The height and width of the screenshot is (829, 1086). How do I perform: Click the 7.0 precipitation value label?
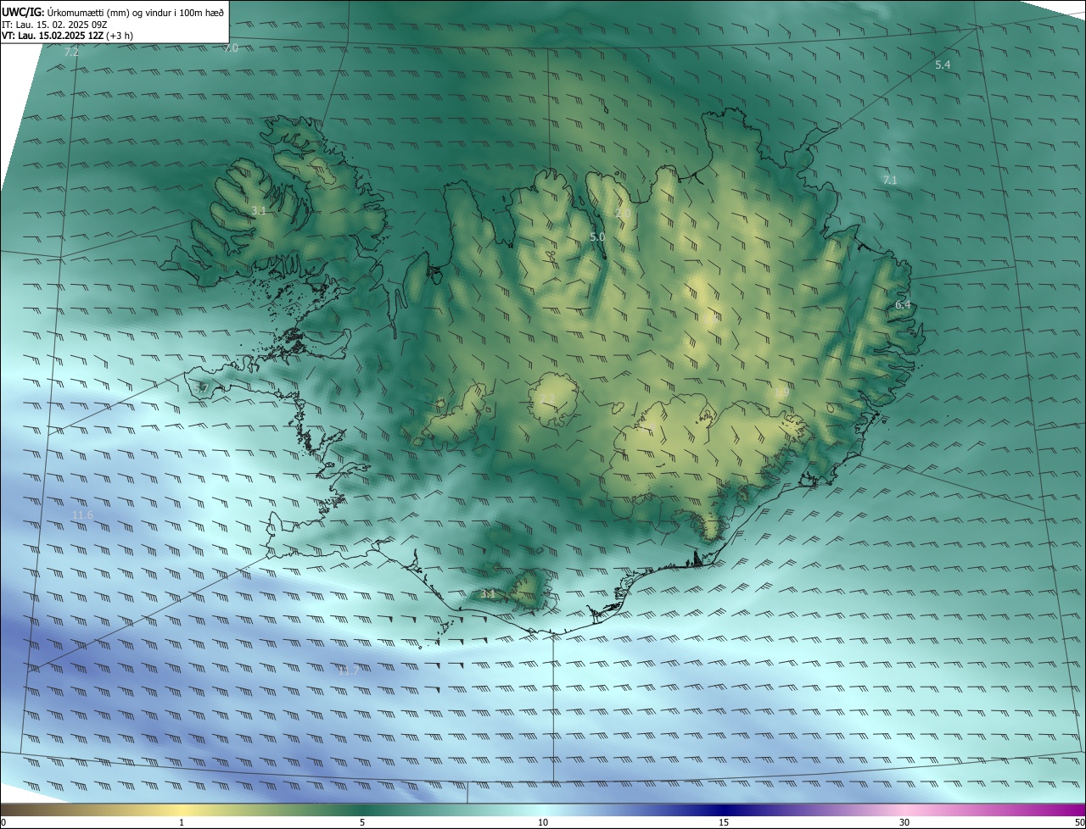(230, 48)
